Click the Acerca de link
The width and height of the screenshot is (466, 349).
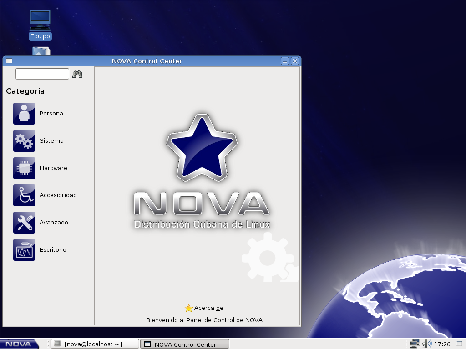click(208, 308)
